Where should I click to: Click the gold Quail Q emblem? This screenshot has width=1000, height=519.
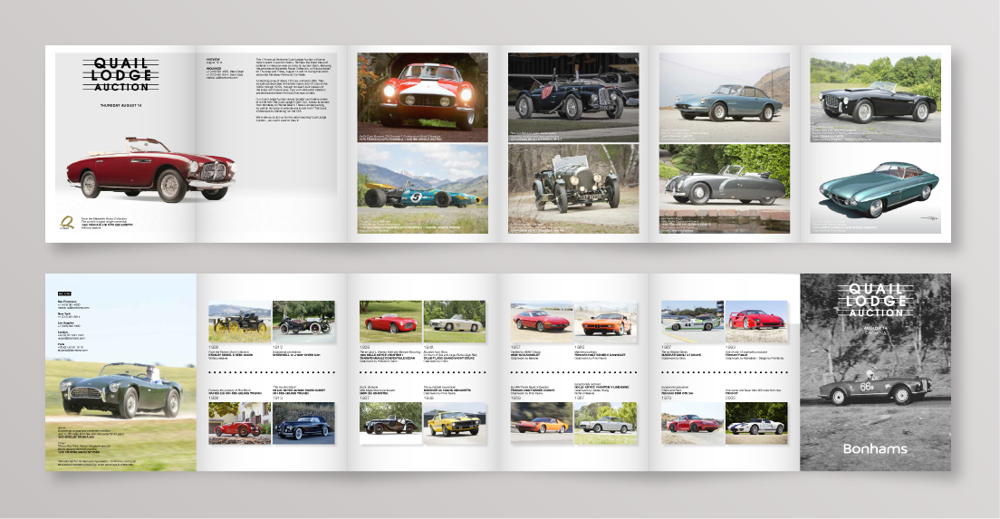(x=66, y=223)
